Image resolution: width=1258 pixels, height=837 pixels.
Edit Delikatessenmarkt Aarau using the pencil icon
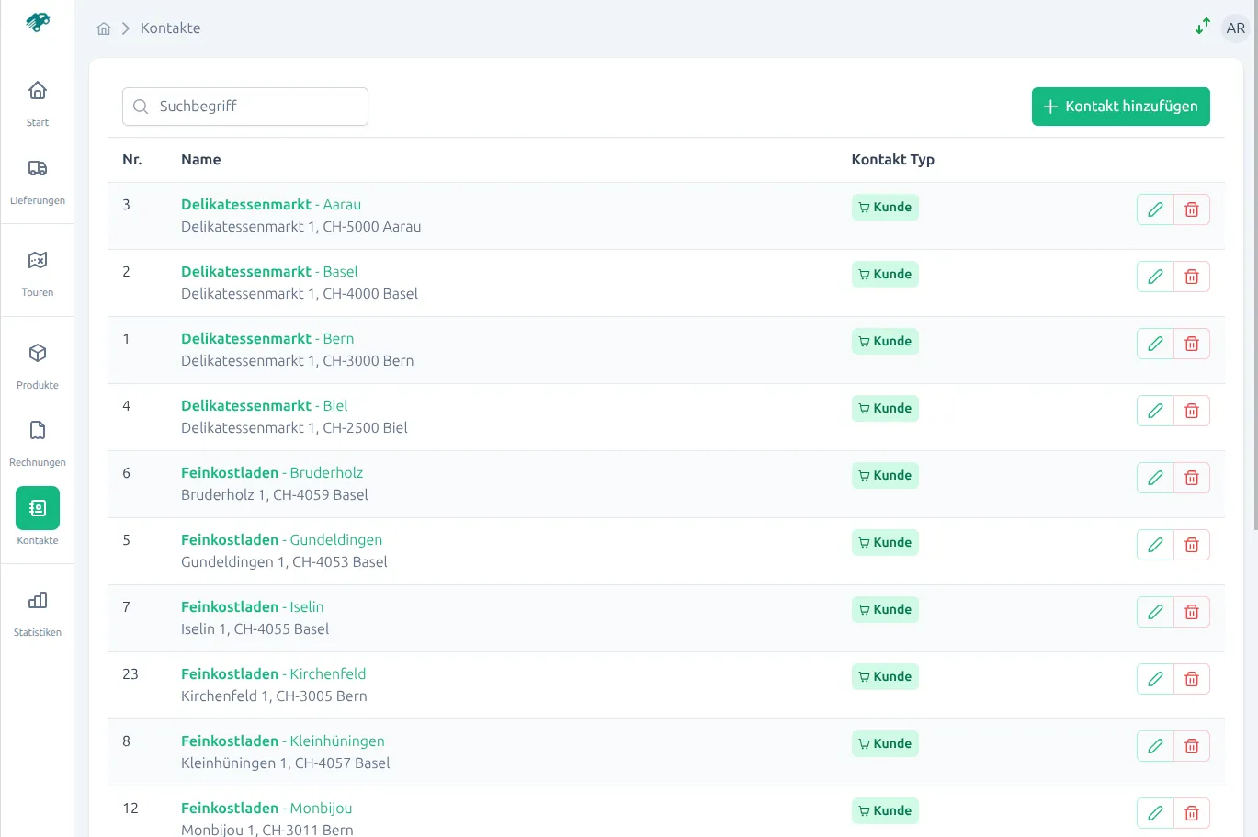point(1154,209)
